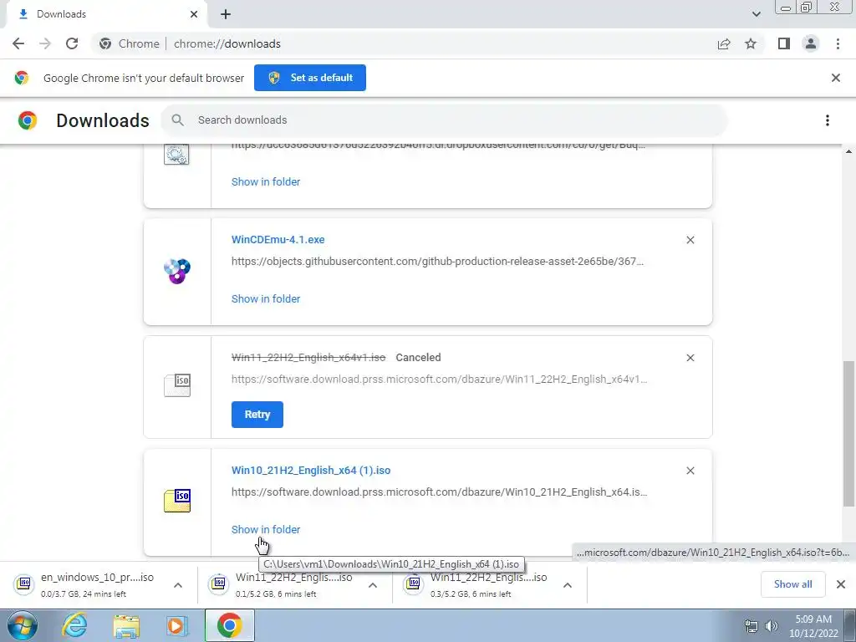The width and height of the screenshot is (856, 642).
Task: Open the Windows Start menu orb
Action: click(x=23, y=625)
